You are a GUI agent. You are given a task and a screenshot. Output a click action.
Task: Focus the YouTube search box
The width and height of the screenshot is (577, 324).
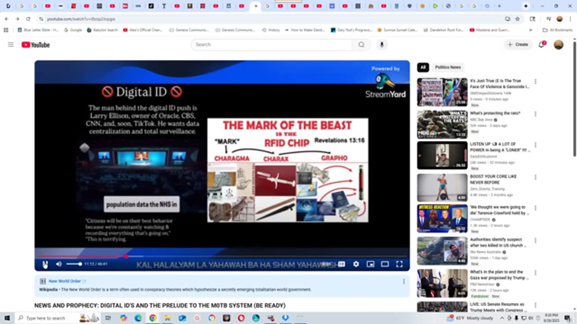click(271, 45)
